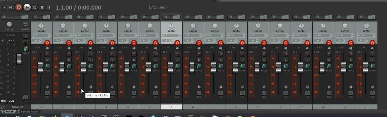
Task: Toggle record monitoring speaker on track 11
Action: point(264,48)
